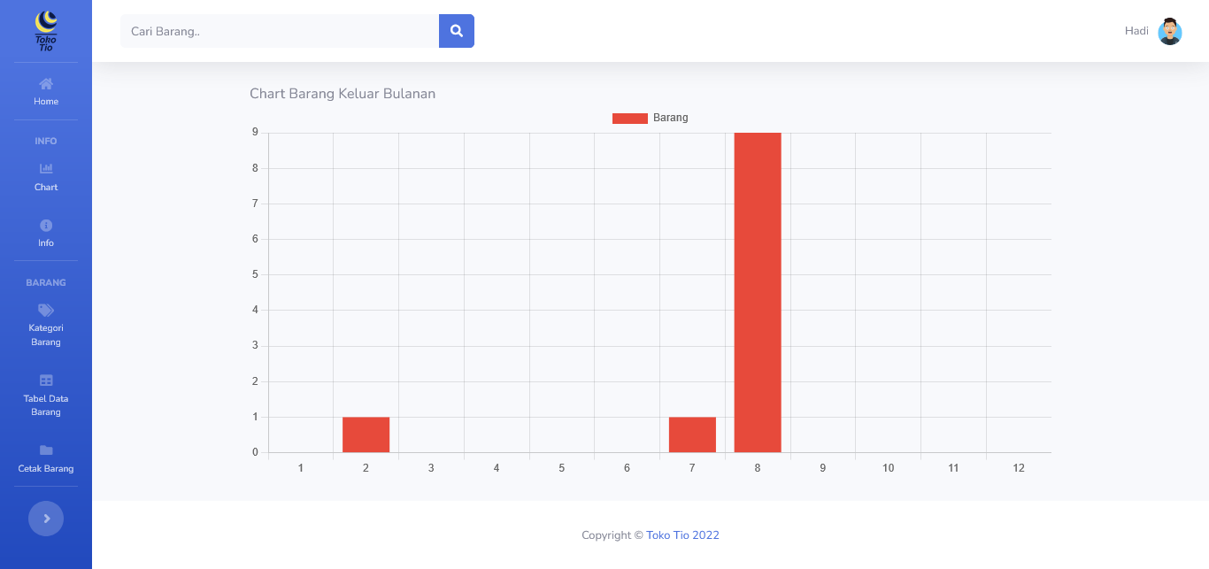Open the Home house icon

point(46,84)
